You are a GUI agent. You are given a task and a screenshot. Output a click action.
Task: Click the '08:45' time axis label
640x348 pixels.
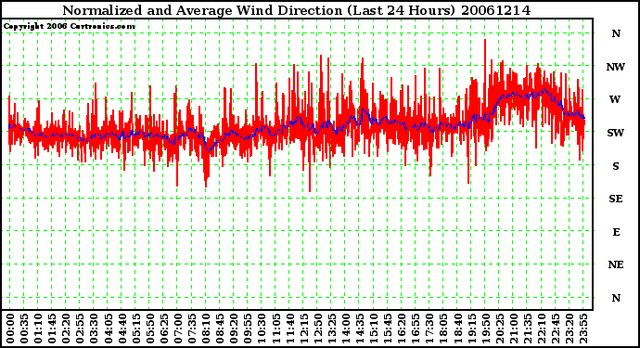(x=220, y=329)
